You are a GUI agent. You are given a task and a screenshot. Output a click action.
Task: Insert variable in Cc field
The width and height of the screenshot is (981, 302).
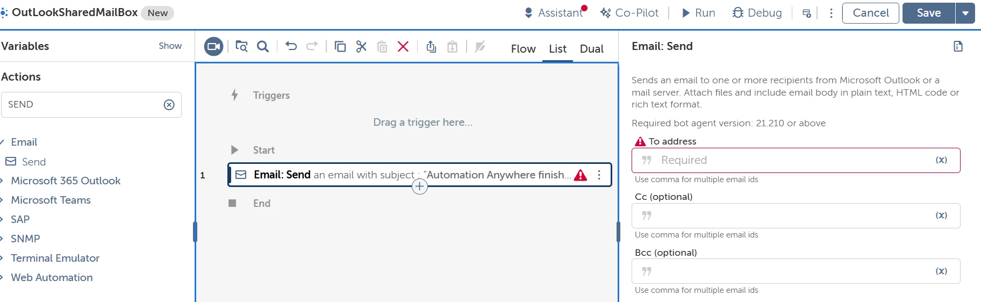coord(941,215)
